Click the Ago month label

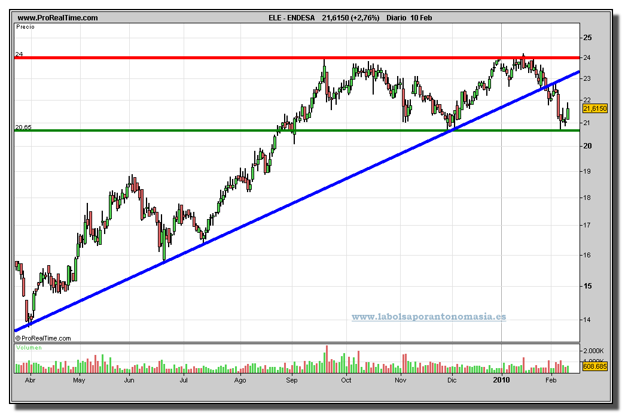tap(240, 381)
